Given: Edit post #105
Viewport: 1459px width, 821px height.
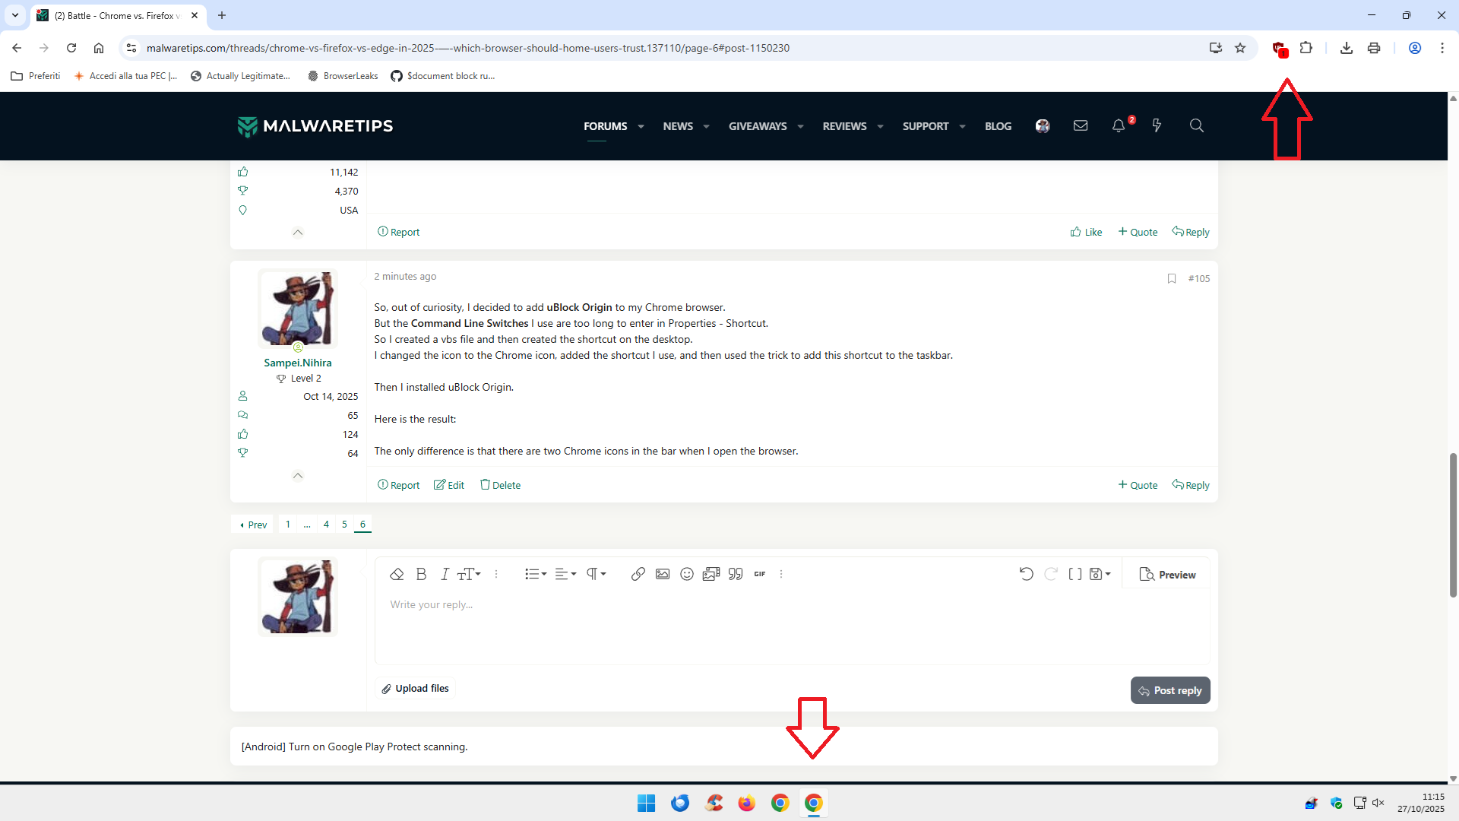Looking at the screenshot, I should point(449,485).
